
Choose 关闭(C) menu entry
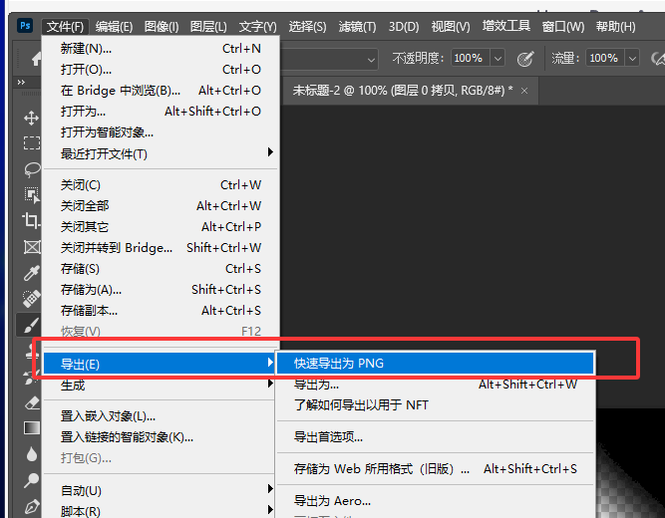162,185
